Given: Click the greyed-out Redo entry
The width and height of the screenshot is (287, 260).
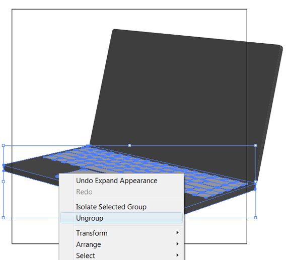Looking at the screenshot, I should click(x=84, y=192).
